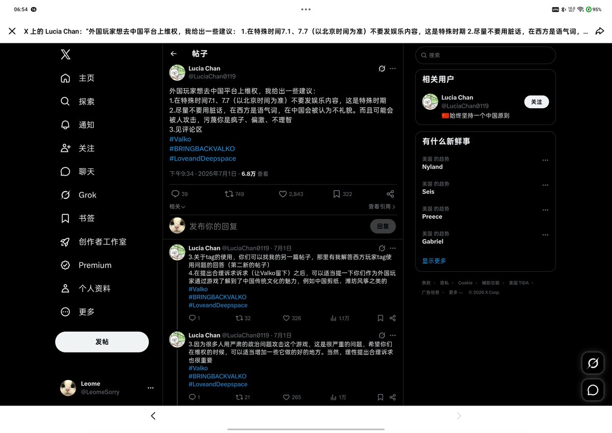The height and width of the screenshot is (433, 612).
Task: Navigate back with bottom left chevron
Action: (x=153, y=416)
